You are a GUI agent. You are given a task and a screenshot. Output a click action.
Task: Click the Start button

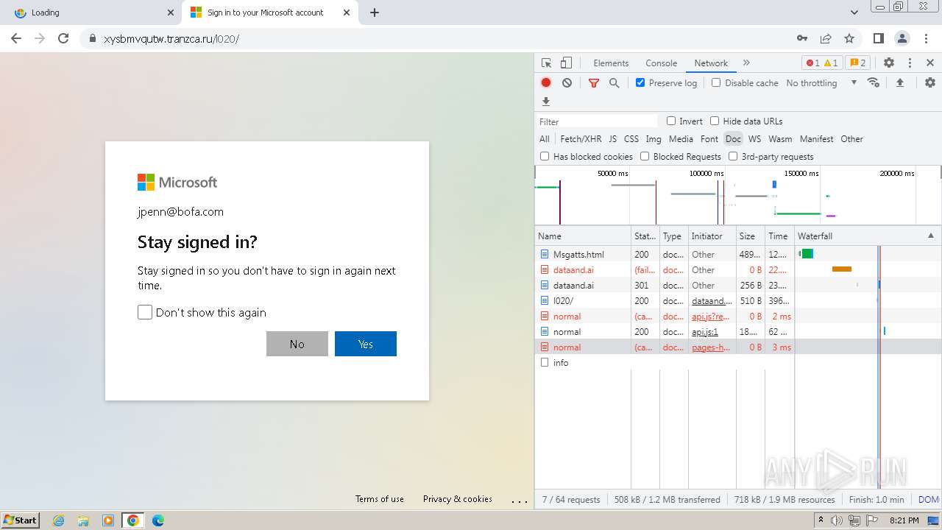coord(21,520)
